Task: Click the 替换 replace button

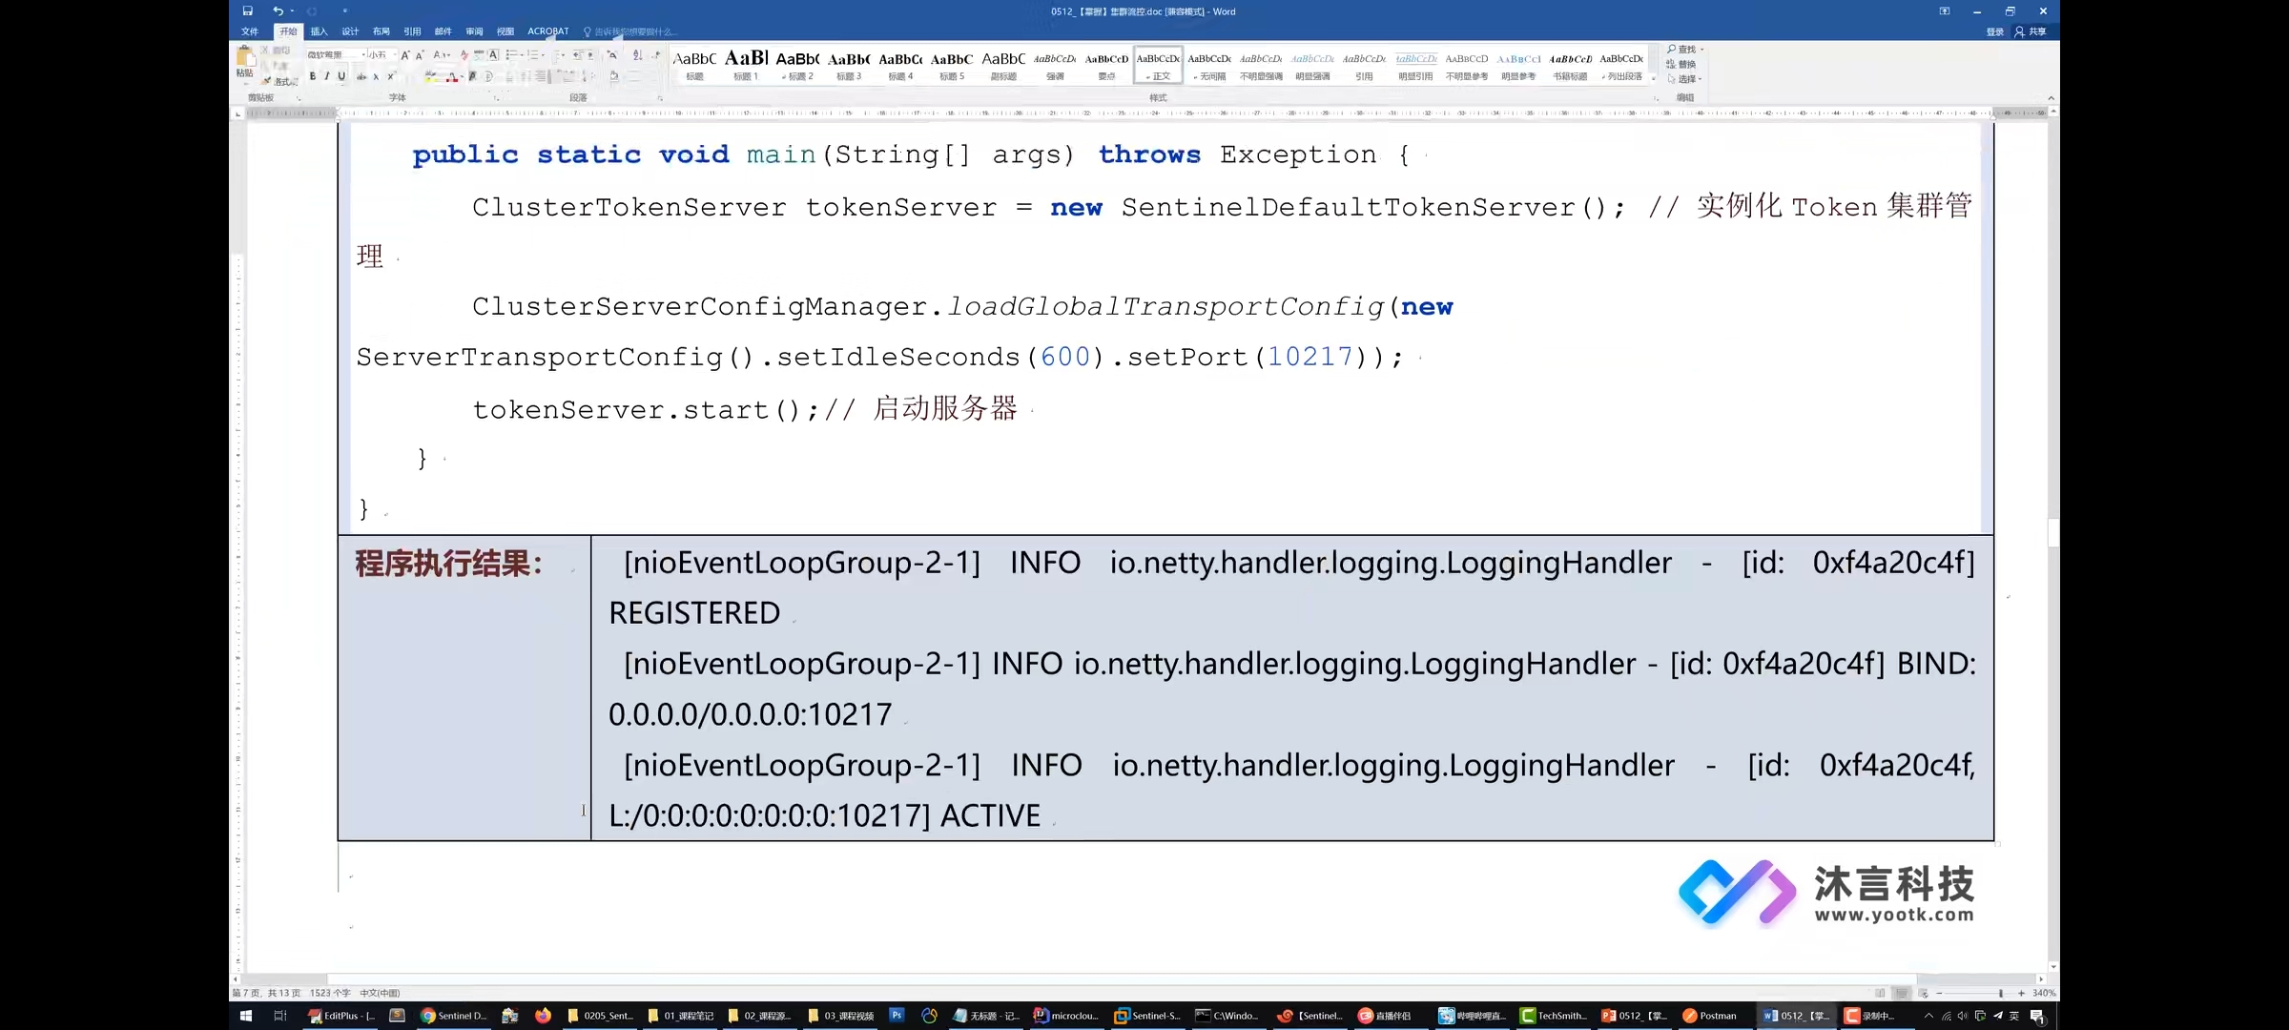Action: click(x=1681, y=64)
